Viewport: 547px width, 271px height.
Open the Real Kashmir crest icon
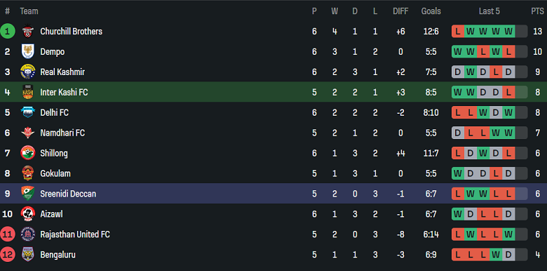[x=27, y=72]
